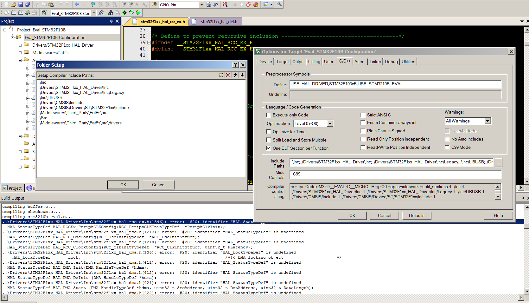Click the breakpoint enable/disable red circles icon
The width and height of the screenshot is (529, 303).
249,4
